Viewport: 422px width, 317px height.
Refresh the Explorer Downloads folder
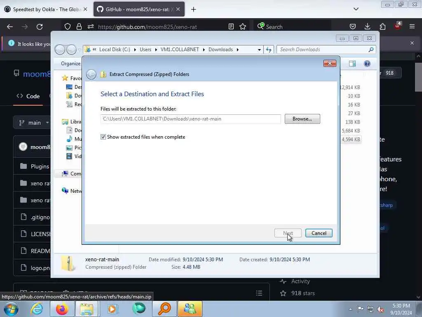pos(269,50)
